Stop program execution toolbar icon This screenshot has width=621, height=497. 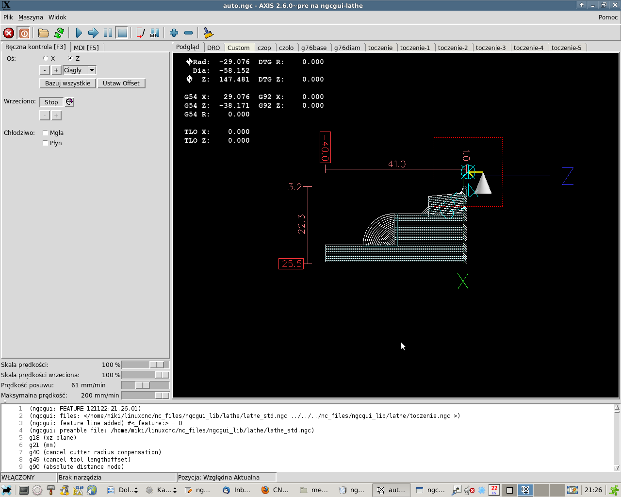click(x=122, y=33)
